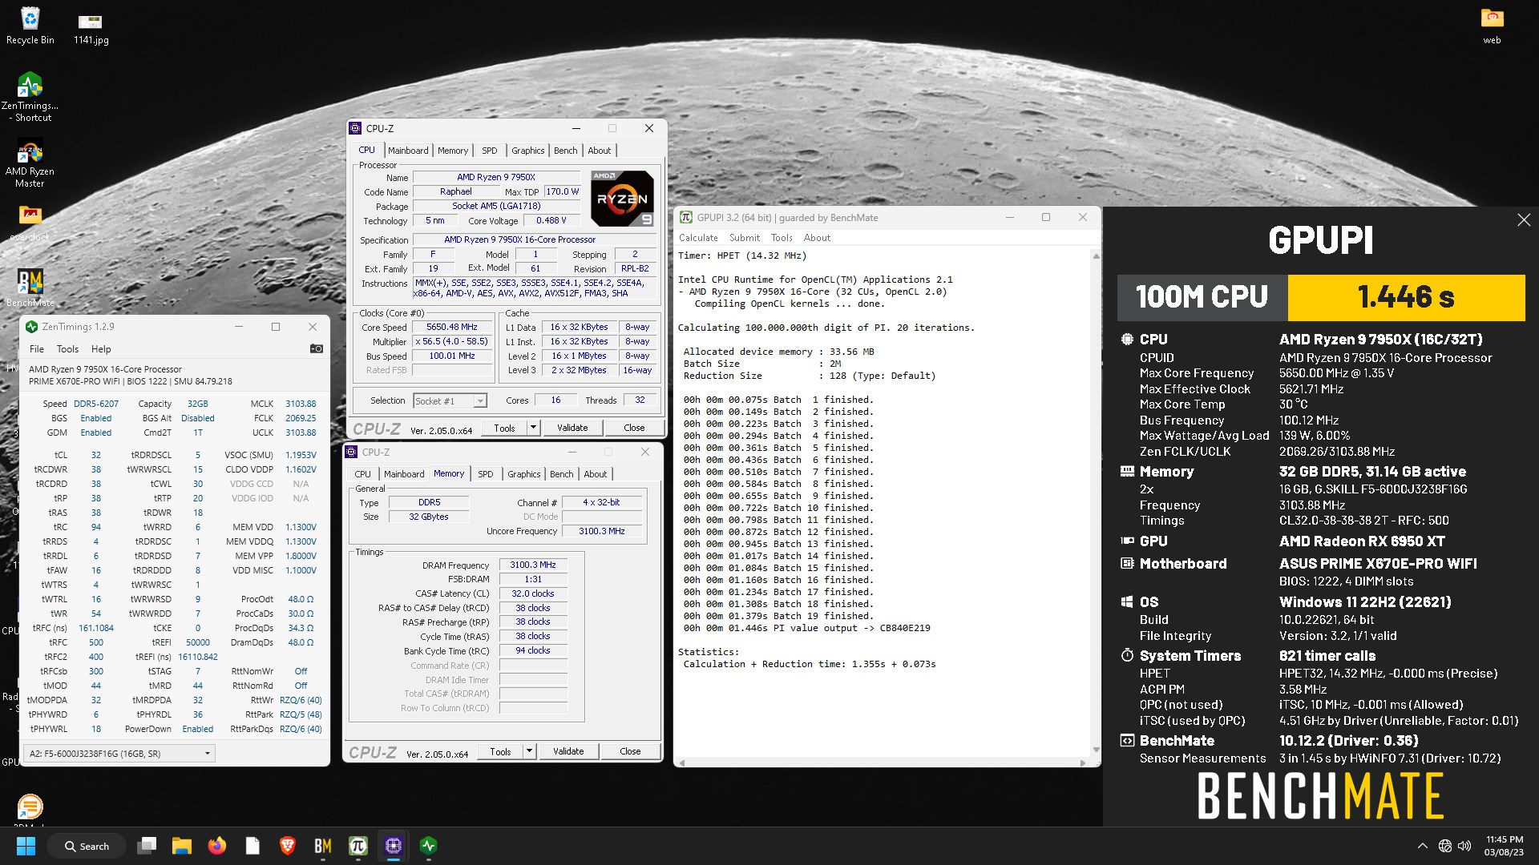Open the 1141.jpg desktop file
Viewport: 1539px width, 865px height.
pyautogui.click(x=91, y=28)
